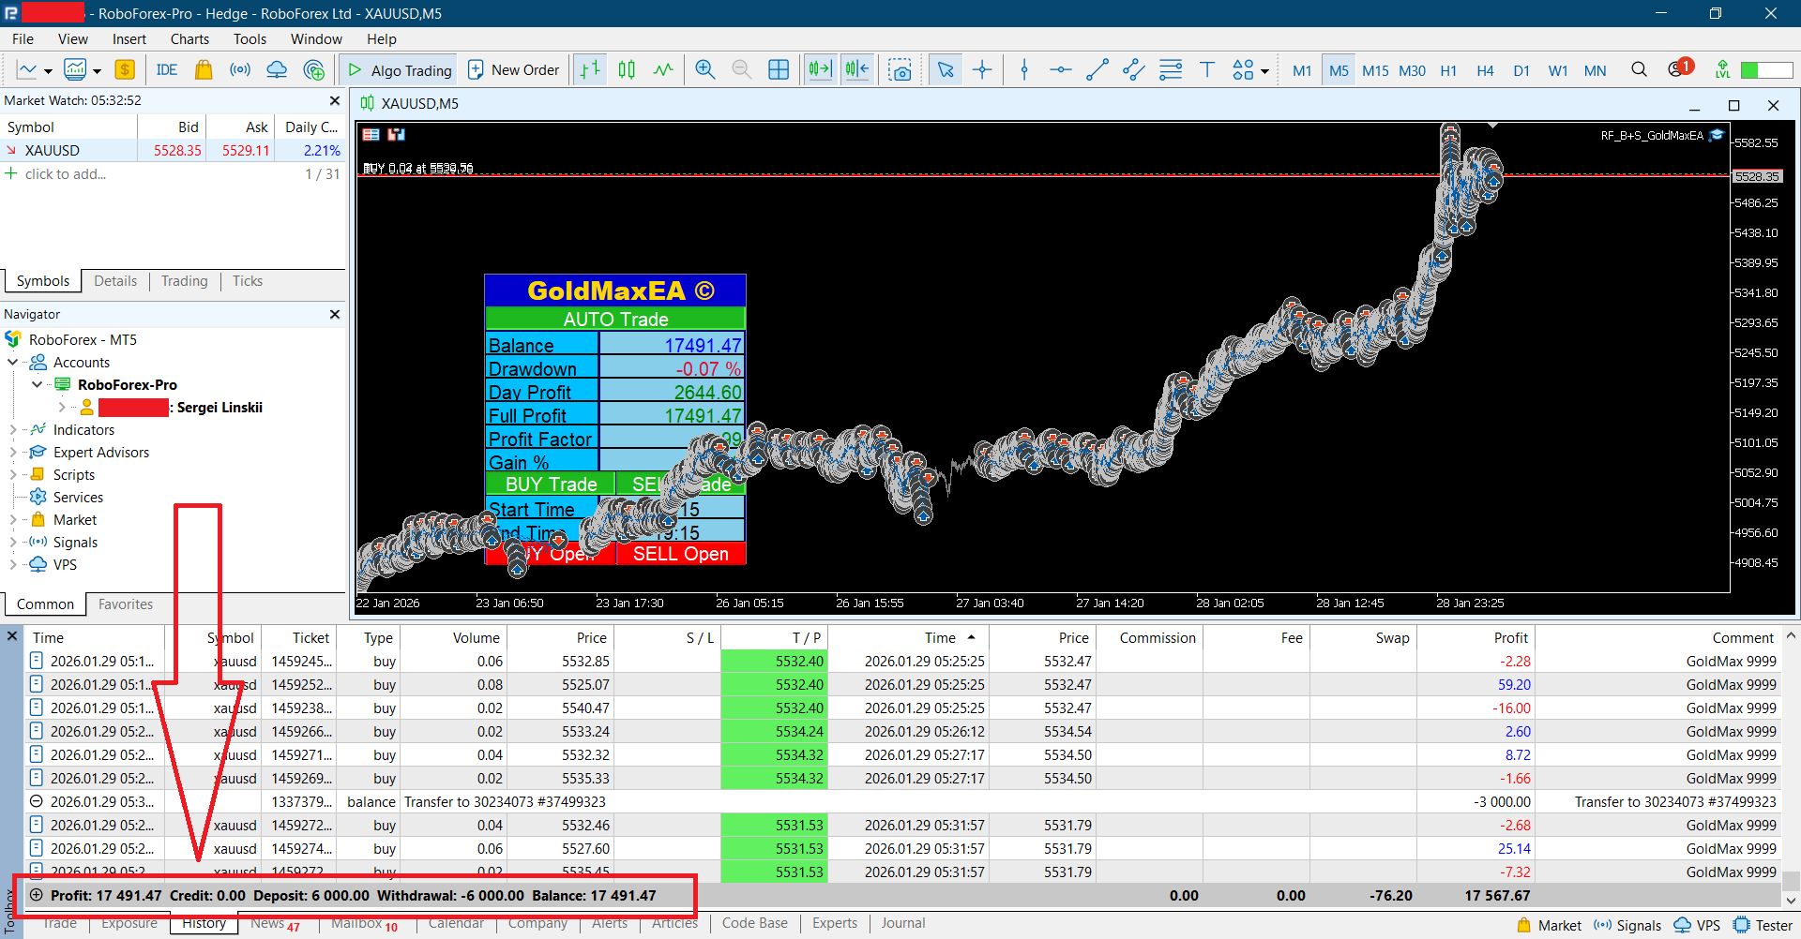Select the M15 timeframe

(x=1375, y=71)
